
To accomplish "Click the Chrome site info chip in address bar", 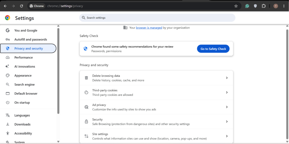I will (37, 6).
